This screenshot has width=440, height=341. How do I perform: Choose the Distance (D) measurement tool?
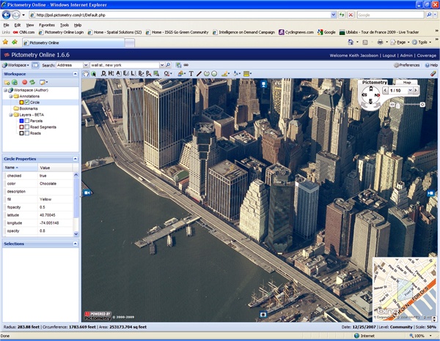coord(103,73)
